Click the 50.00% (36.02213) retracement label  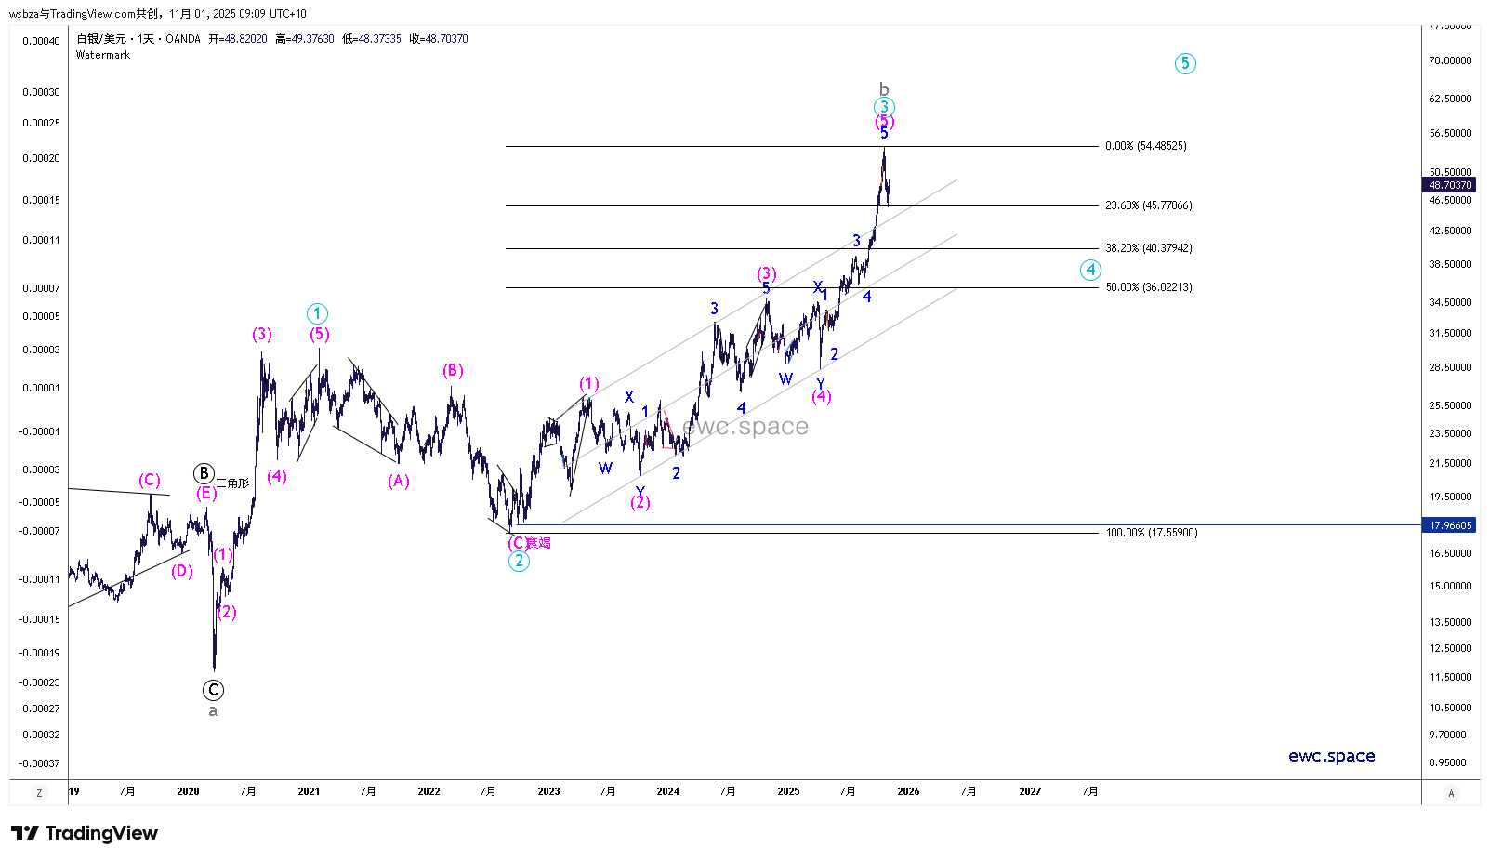[1148, 287]
